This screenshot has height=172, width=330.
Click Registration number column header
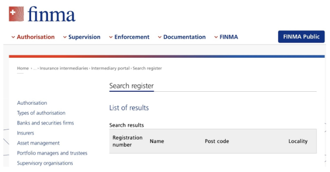point(128,141)
